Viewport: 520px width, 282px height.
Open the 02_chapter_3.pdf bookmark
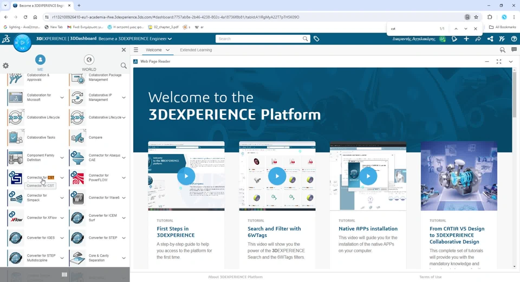(x=163, y=27)
